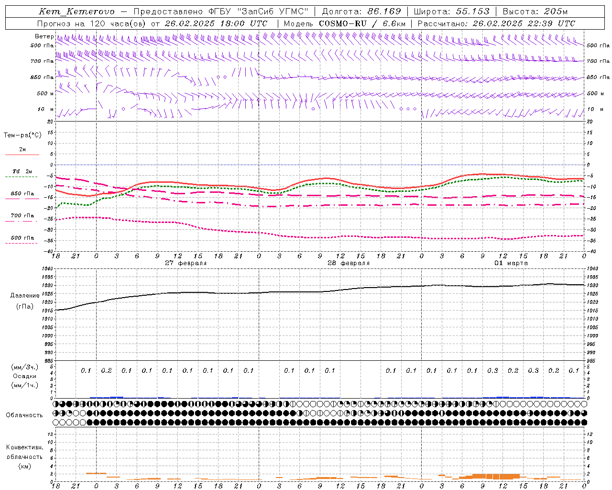612x490 pixels.
Task: Click the (км) convective height unit label
Action: 25,466
